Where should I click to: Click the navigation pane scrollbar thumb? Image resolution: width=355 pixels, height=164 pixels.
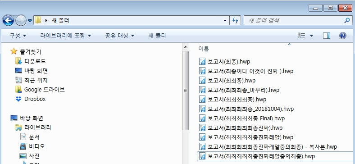click(x=186, y=91)
